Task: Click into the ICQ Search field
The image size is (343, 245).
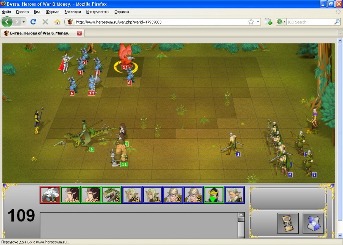Action: tap(310, 22)
